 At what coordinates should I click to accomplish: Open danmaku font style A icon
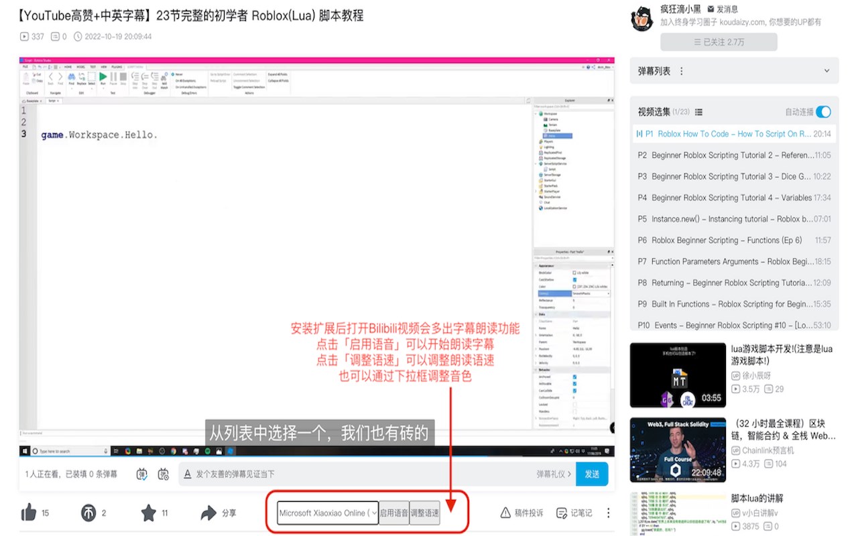tap(188, 474)
